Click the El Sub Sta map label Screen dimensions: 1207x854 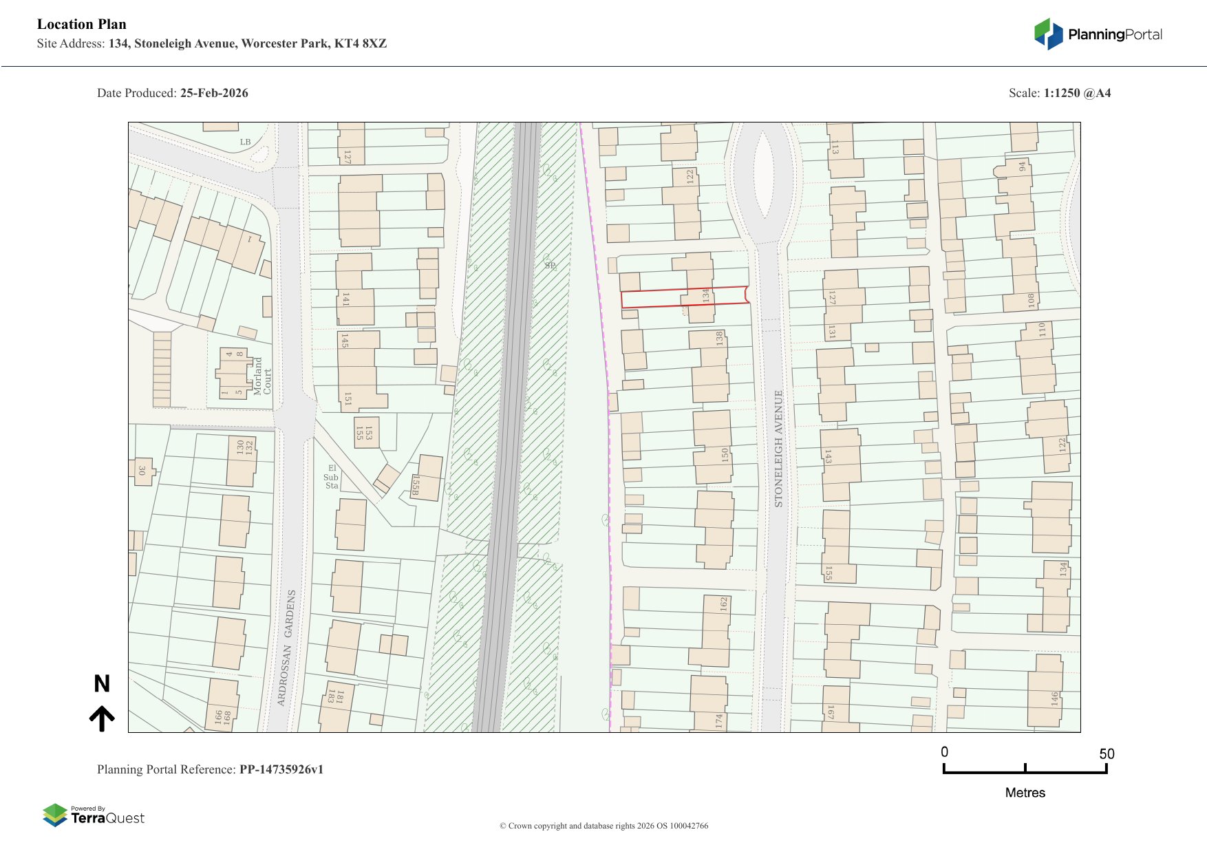(x=331, y=477)
